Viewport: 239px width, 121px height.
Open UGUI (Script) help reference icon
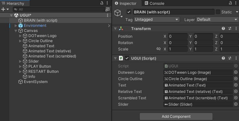click(223, 58)
